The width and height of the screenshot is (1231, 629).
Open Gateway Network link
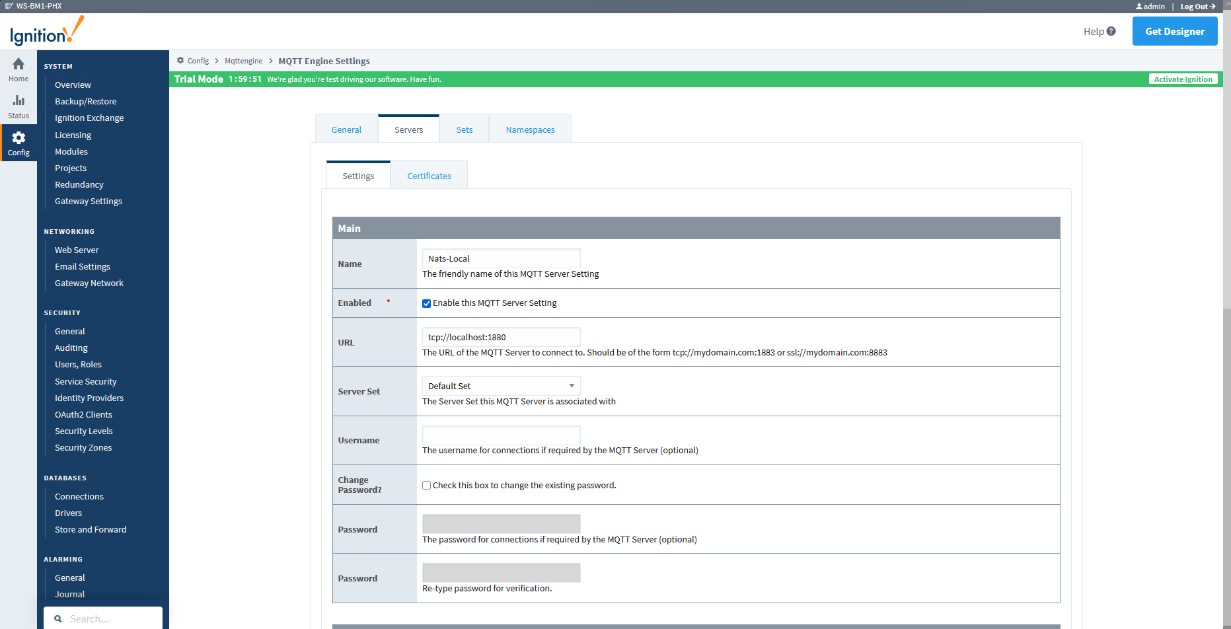pyautogui.click(x=89, y=283)
